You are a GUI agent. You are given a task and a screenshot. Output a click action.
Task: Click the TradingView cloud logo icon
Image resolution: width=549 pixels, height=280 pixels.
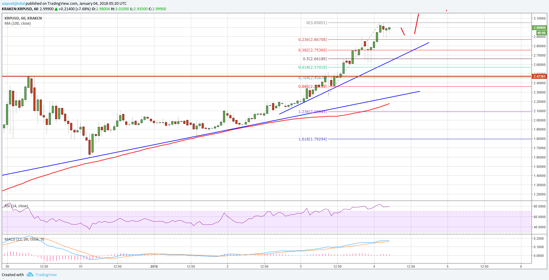point(29,275)
